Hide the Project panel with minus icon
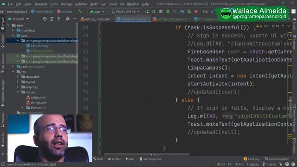The width and height of the screenshot is (297, 167). 75,19
